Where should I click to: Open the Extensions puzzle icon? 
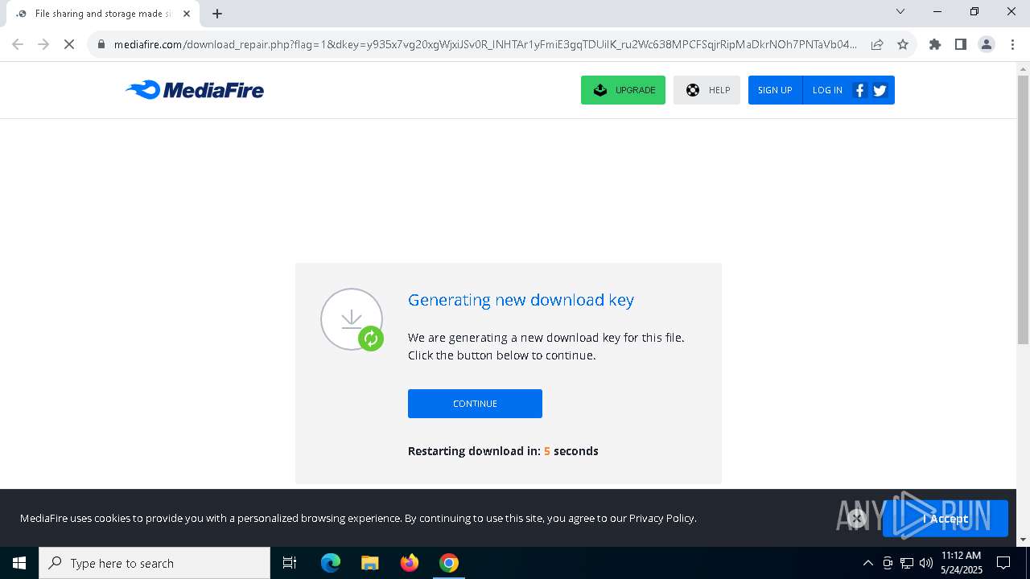pyautogui.click(x=935, y=44)
